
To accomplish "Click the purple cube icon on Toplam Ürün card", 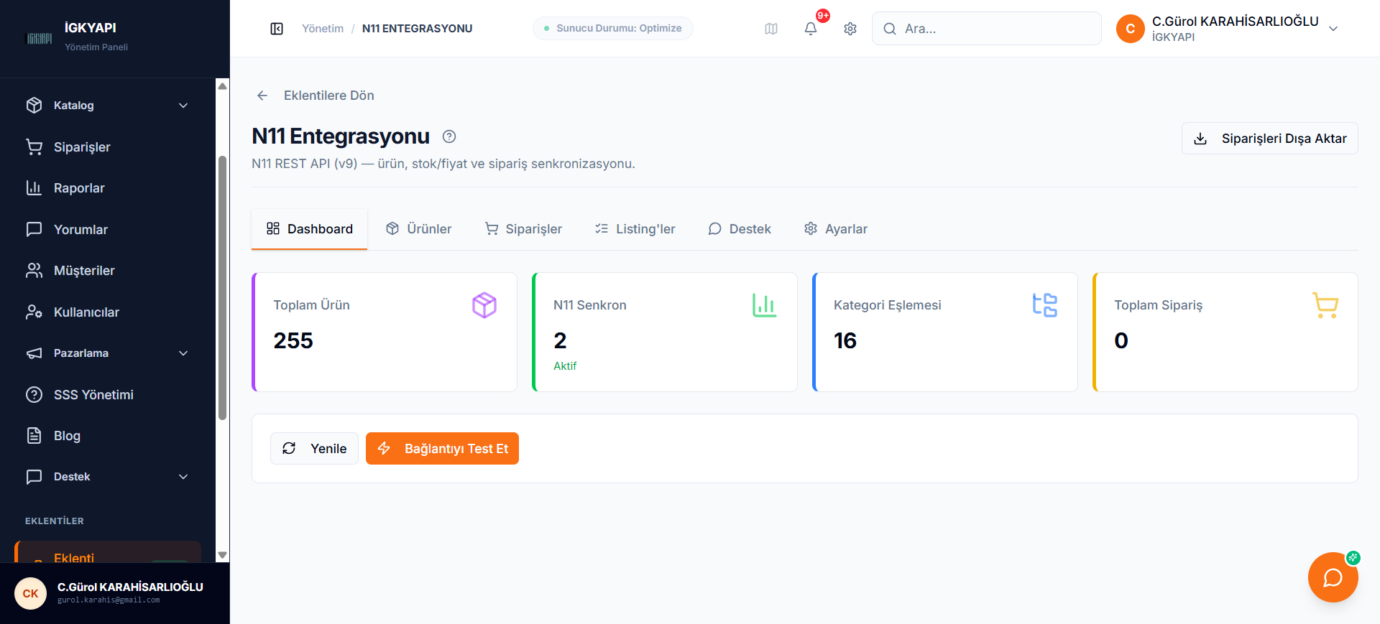I will [484, 305].
